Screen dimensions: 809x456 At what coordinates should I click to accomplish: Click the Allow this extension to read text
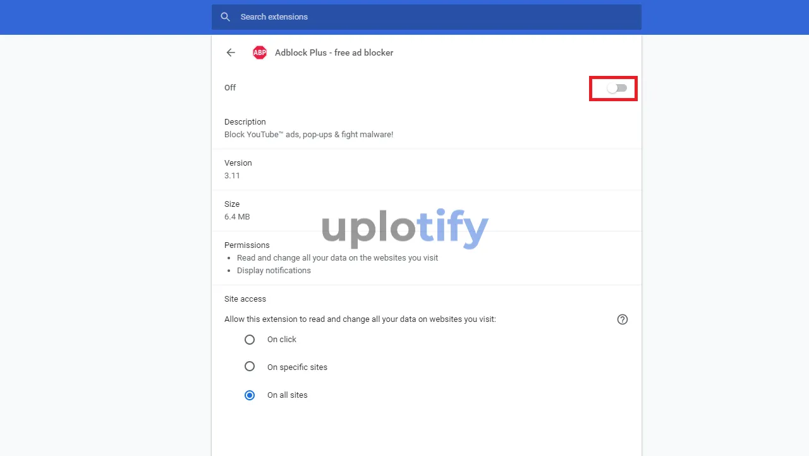point(360,319)
